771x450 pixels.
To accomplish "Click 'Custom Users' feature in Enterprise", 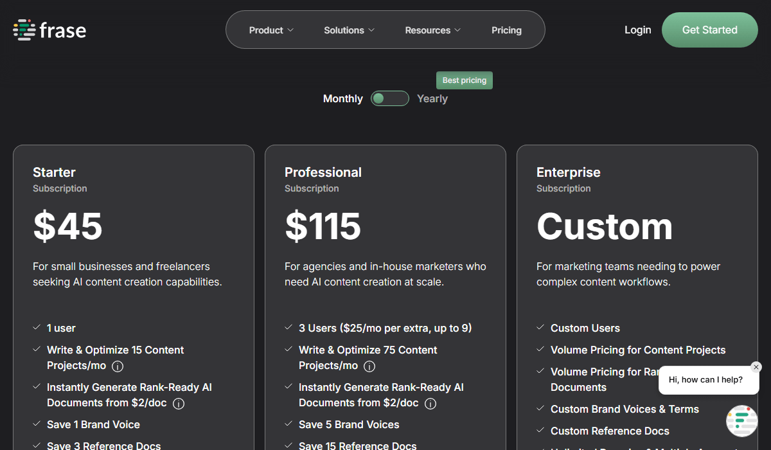I will pos(585,328).
